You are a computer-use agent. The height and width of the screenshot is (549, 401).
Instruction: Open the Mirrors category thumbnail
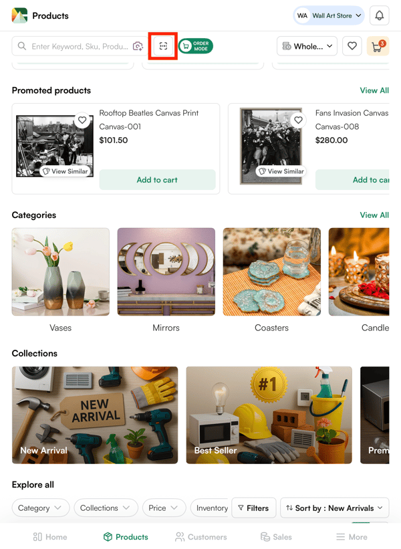pyautogui.click(x=166, y=271)
